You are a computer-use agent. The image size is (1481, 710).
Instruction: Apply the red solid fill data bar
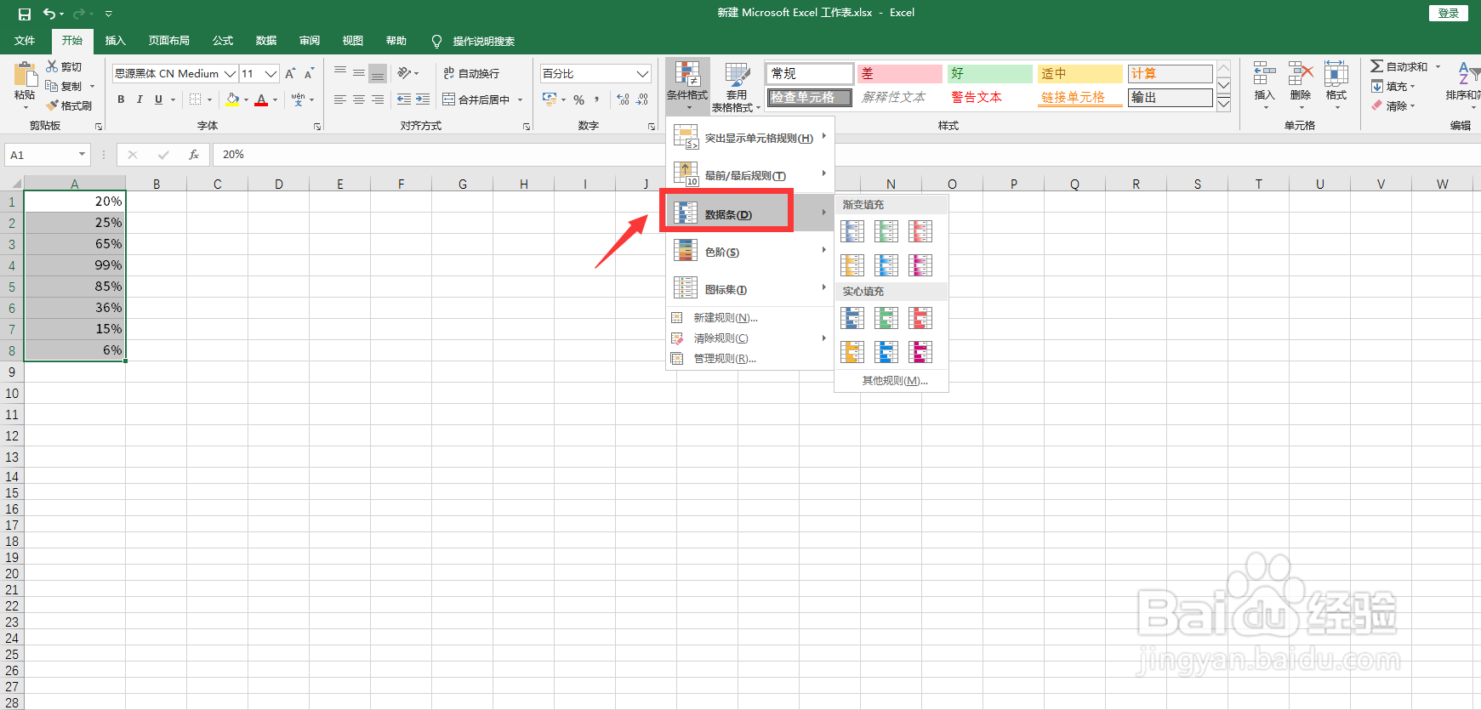coord(920,318)
